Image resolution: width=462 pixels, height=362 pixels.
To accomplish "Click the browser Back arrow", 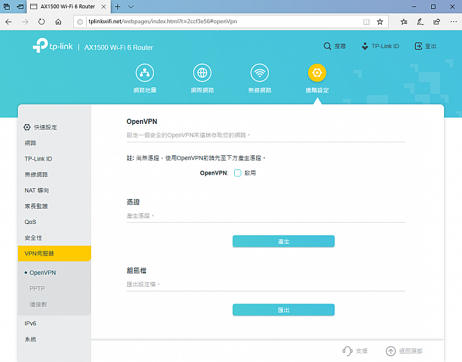I will point(8,22).
